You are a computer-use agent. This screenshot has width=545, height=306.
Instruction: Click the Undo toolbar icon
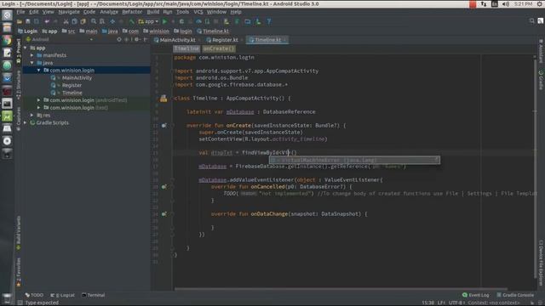coord(47,21)
